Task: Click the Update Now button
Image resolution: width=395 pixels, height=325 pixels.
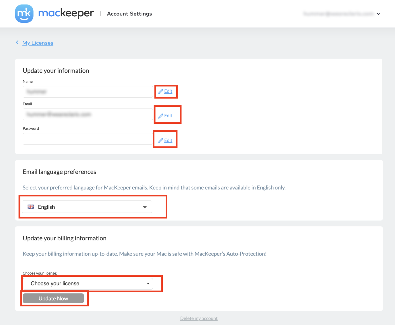Action: (x=53, y=298)
